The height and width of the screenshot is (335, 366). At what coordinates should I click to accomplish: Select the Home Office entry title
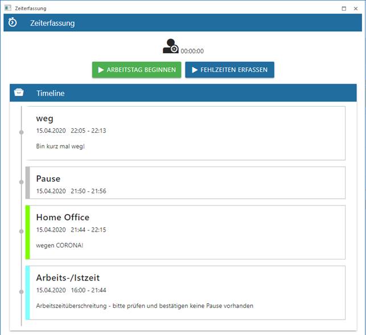63,217
